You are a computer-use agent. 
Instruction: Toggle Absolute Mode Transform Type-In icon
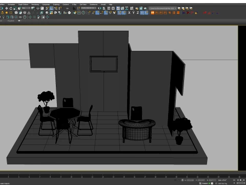182,180
